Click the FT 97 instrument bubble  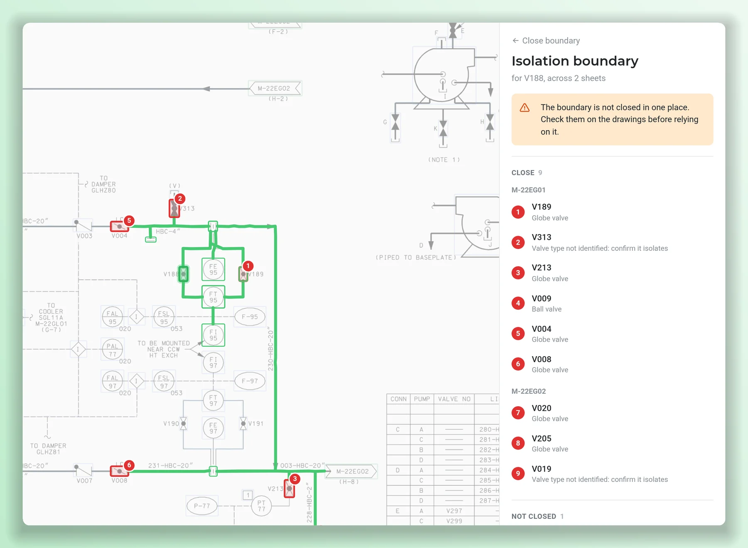213,401
